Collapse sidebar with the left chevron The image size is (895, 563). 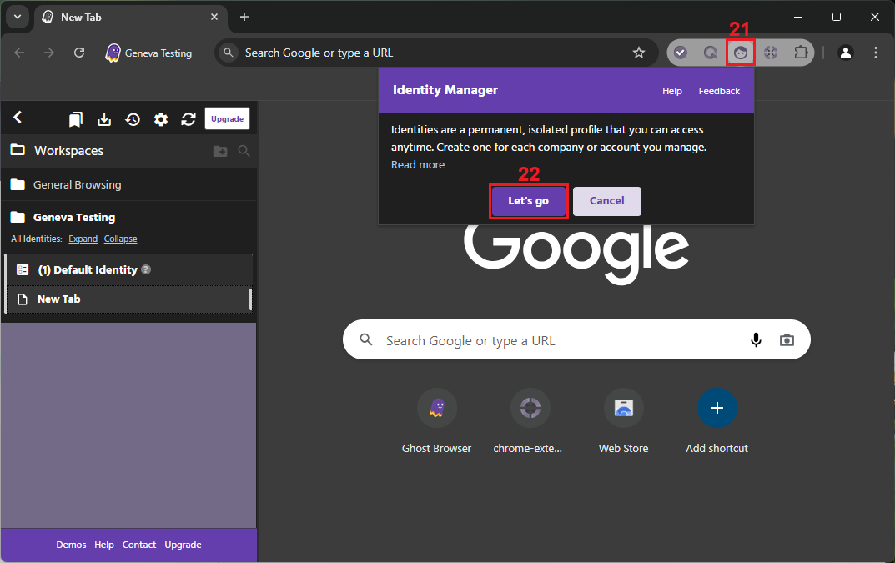[18, 118]
